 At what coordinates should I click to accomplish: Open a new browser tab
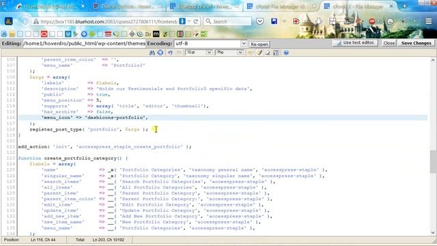coord(404,6)
